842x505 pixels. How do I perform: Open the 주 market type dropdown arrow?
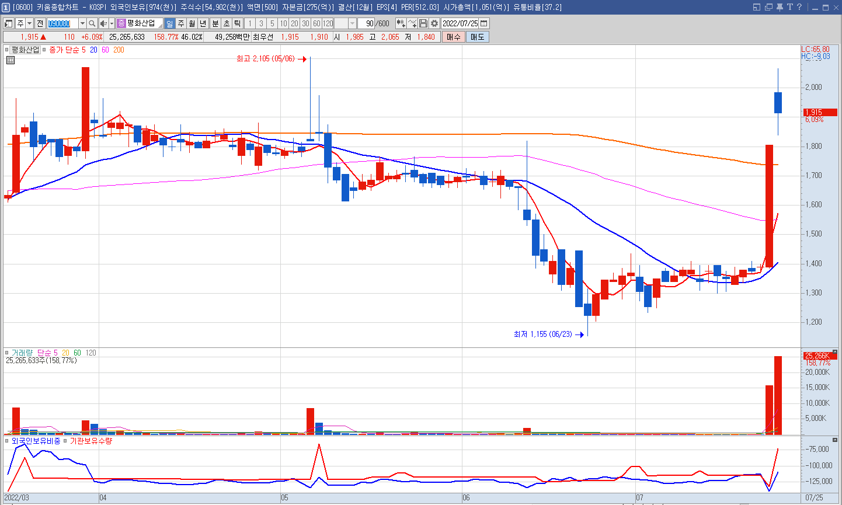click(x=29, y=23)
